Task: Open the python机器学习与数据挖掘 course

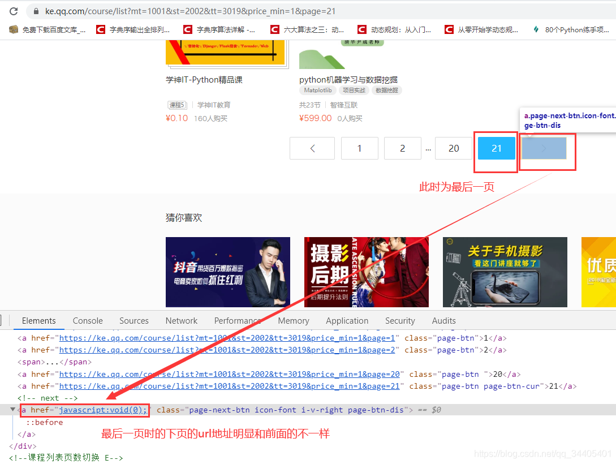Action: [x=348, y=80]
